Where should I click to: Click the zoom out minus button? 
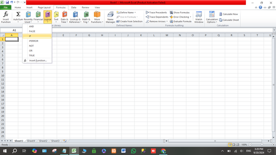pos(250,145)
